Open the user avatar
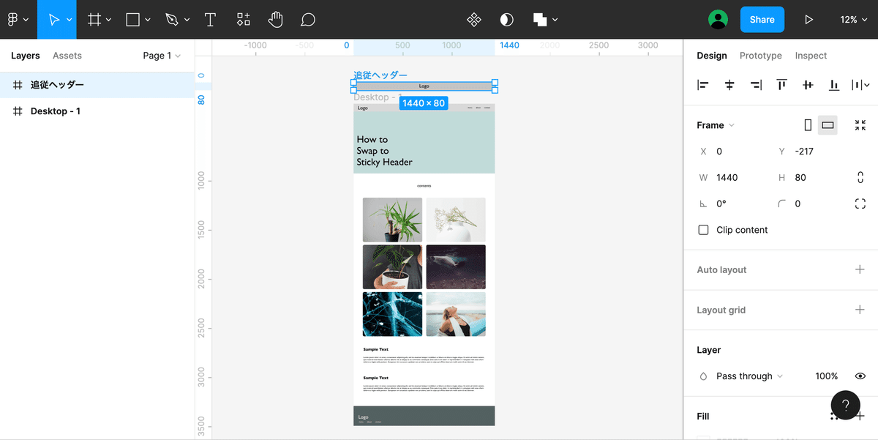 click(x=718, y=20)
